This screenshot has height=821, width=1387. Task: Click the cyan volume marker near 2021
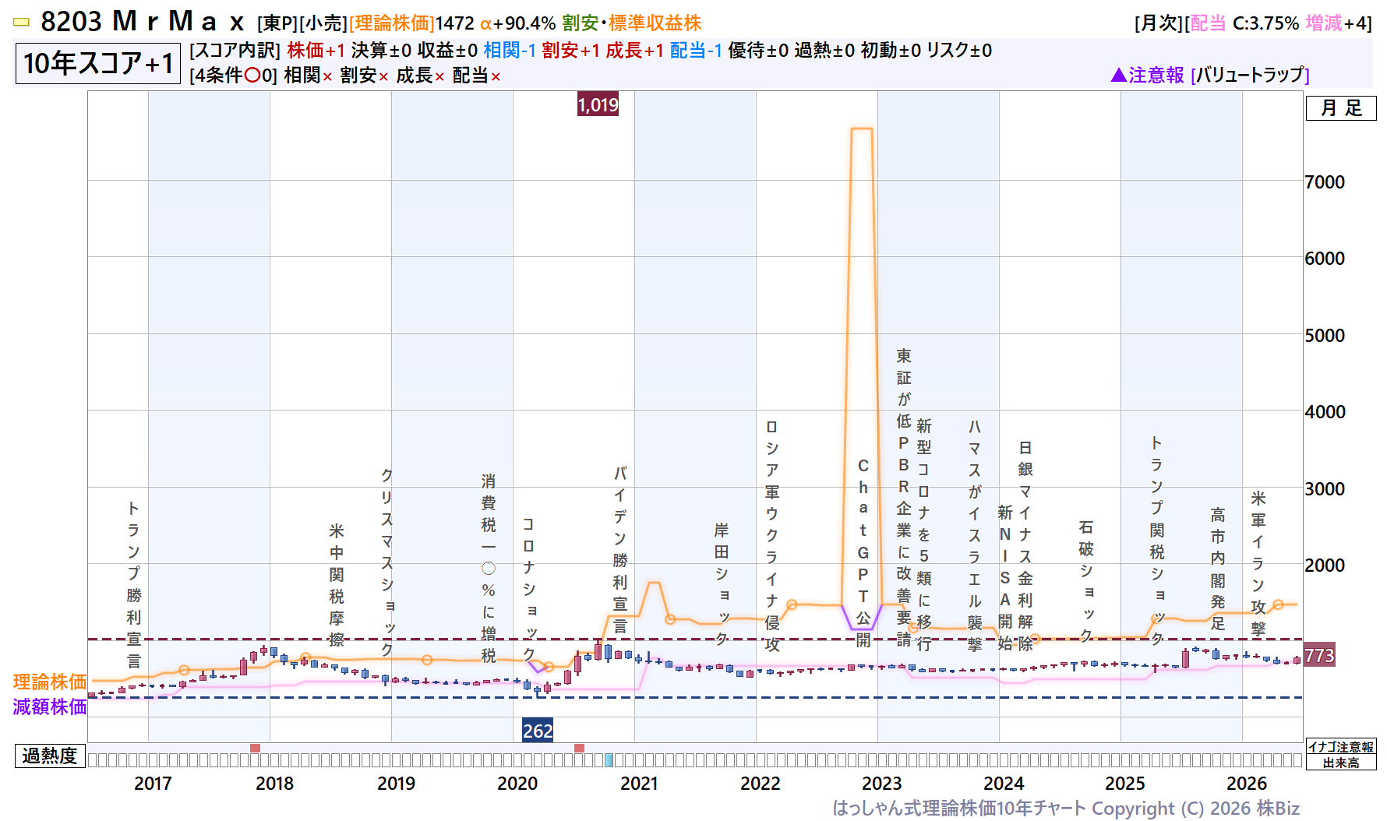tap(609, 760)
